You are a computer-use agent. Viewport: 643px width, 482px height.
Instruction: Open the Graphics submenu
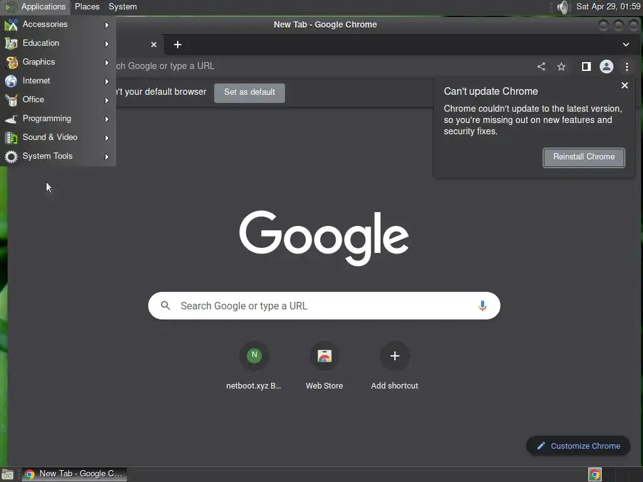click(58, 62)
